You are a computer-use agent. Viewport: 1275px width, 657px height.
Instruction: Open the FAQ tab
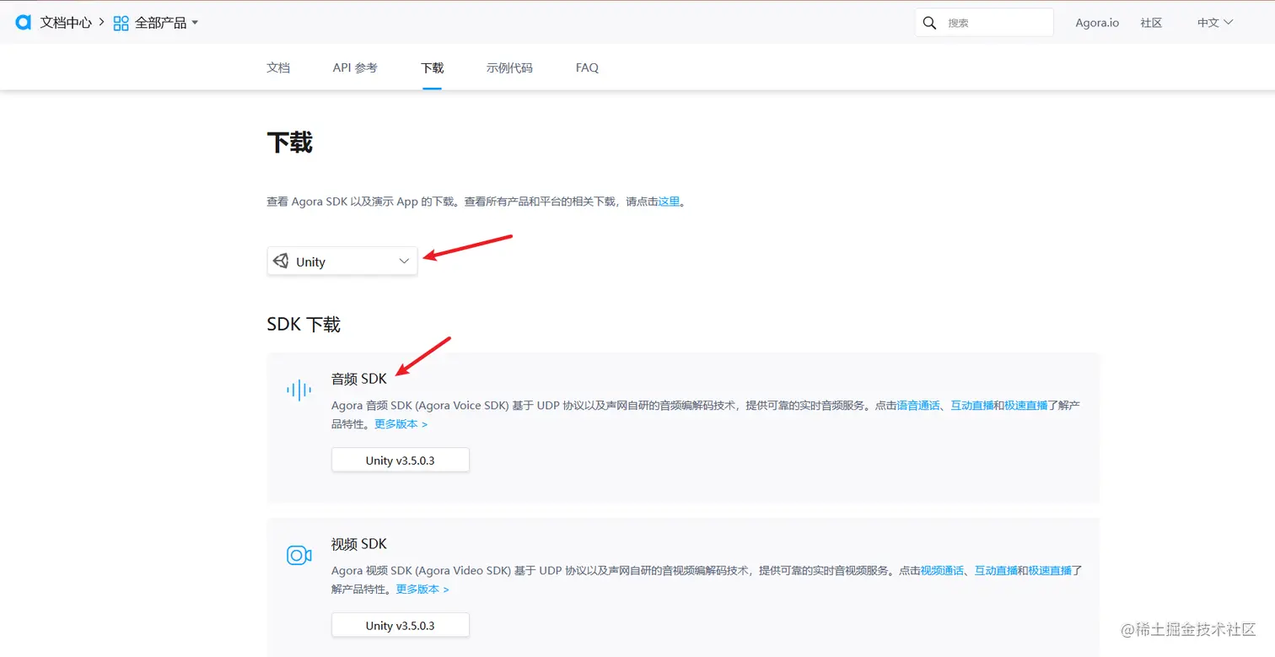(586, 67)
